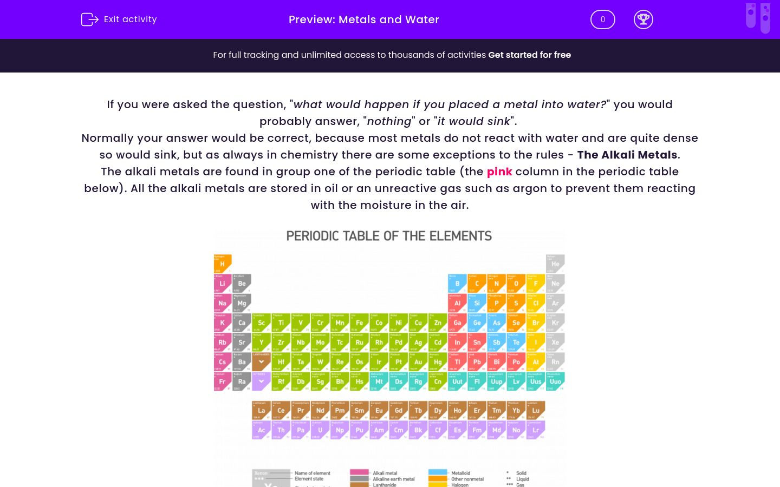Select the test tubes logo

point(758,18)
